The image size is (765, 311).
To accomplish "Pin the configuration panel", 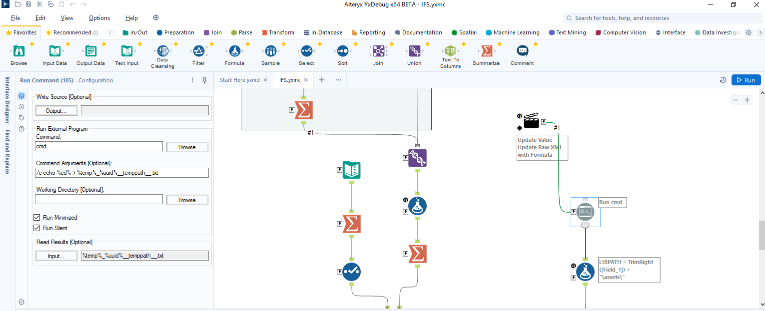I will click(204, 80).
